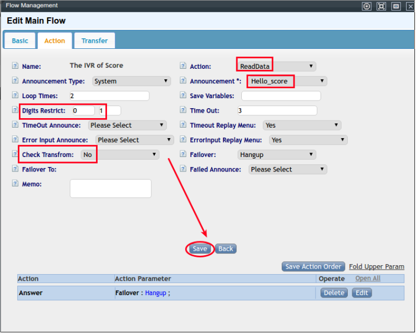Image resolution: width=416 pixels, height=334 pixels.
Task: Open the Check Transfrom dropdown
Action: pyautogui.click(x=120, y=155)
